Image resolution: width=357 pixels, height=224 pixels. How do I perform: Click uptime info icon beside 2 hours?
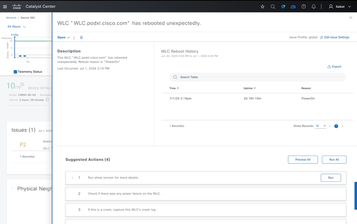click(x=48, y=99)
